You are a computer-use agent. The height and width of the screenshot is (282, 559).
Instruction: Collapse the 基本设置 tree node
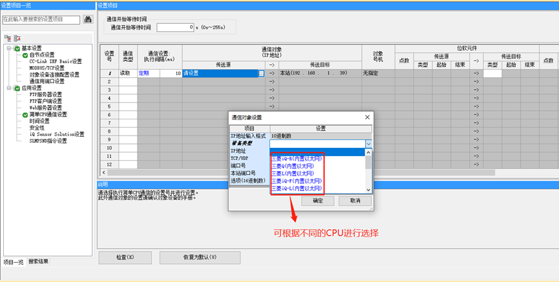point(9,48)
